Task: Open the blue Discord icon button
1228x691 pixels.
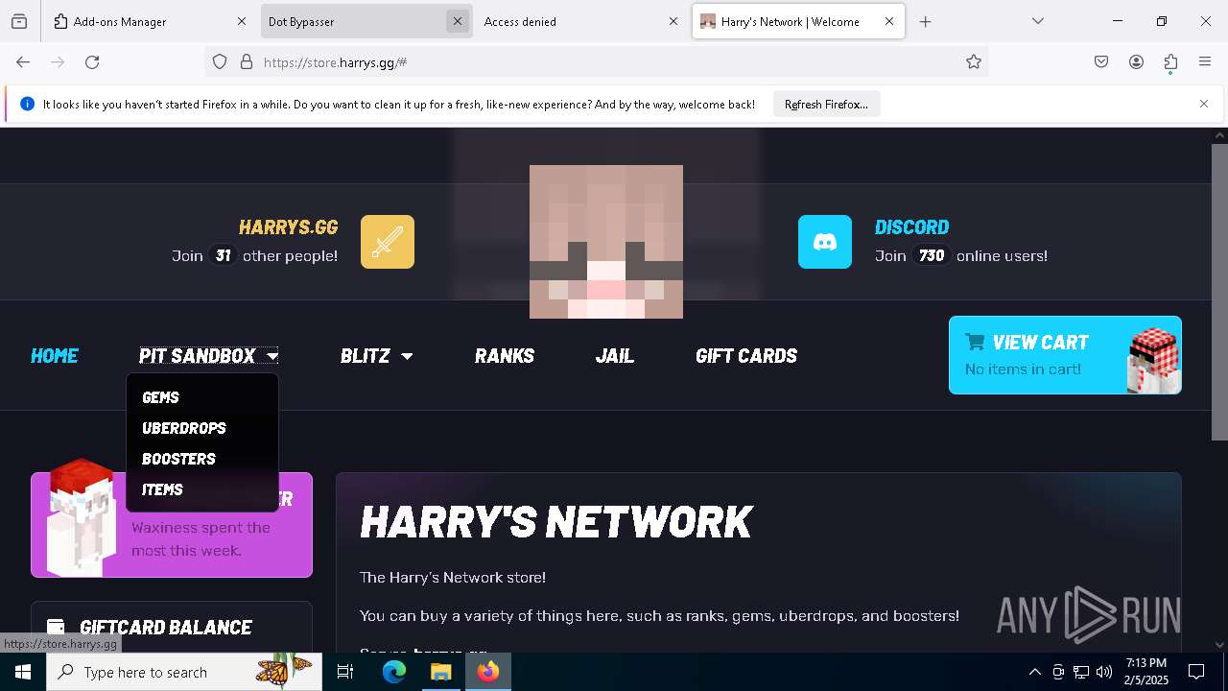Action: click(x=825, y=242)
